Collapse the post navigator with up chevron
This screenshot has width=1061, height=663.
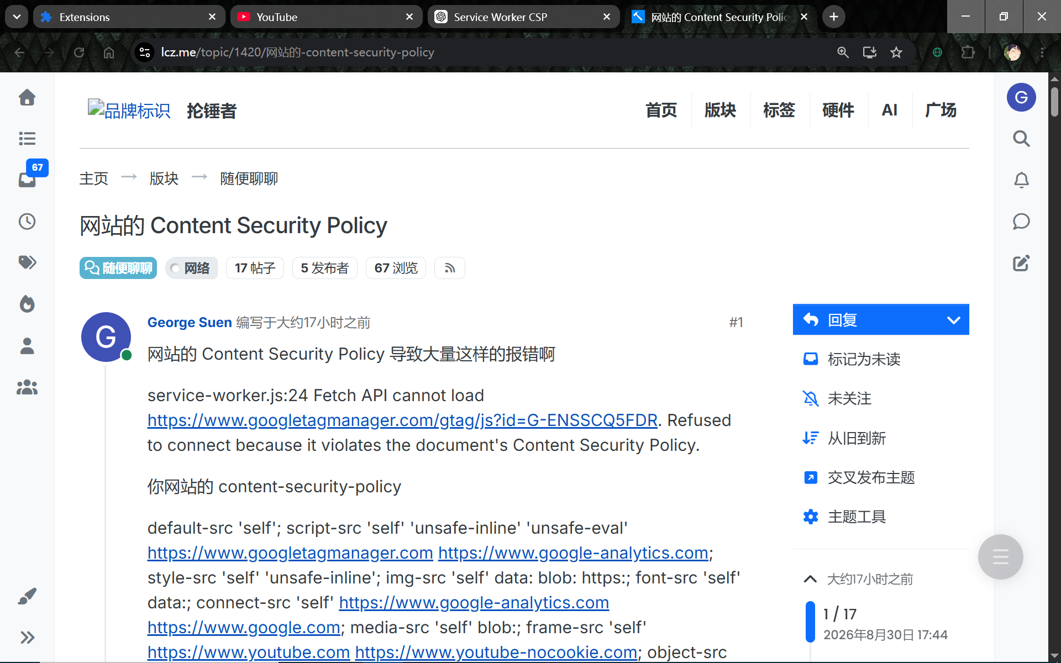click(x=810, y=579)
